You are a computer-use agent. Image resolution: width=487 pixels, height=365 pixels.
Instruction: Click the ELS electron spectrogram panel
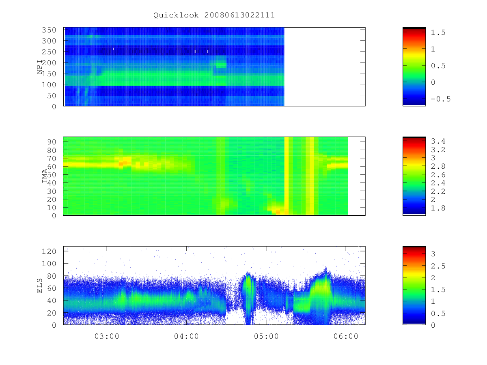click(214, 286)
